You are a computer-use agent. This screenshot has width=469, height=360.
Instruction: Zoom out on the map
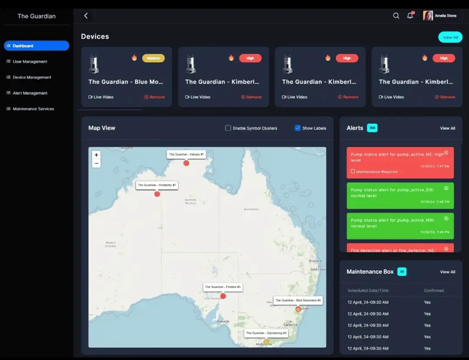click(x=96, y=164)
